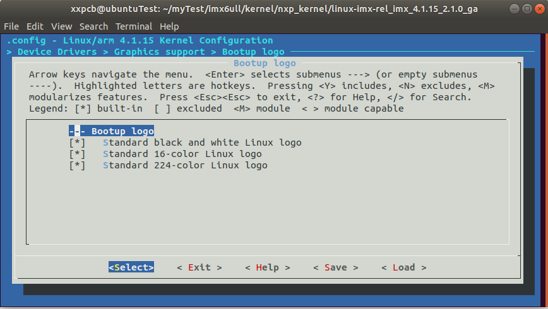
Task: Open the Terminal menu
Action: [134, 26]
